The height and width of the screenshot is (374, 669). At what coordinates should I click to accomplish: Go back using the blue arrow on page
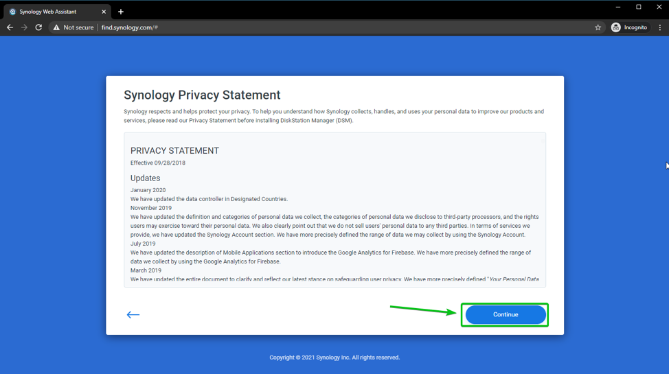tap(133, 314)
